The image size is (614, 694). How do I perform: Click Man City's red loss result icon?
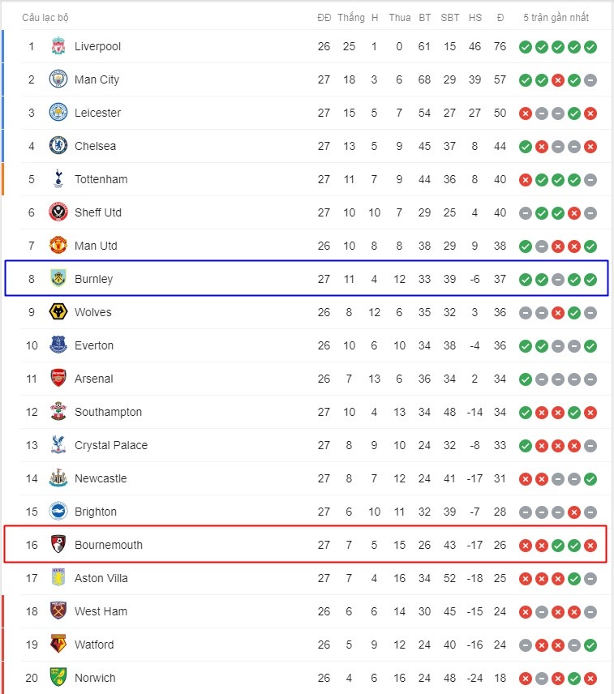coord(558,79)
